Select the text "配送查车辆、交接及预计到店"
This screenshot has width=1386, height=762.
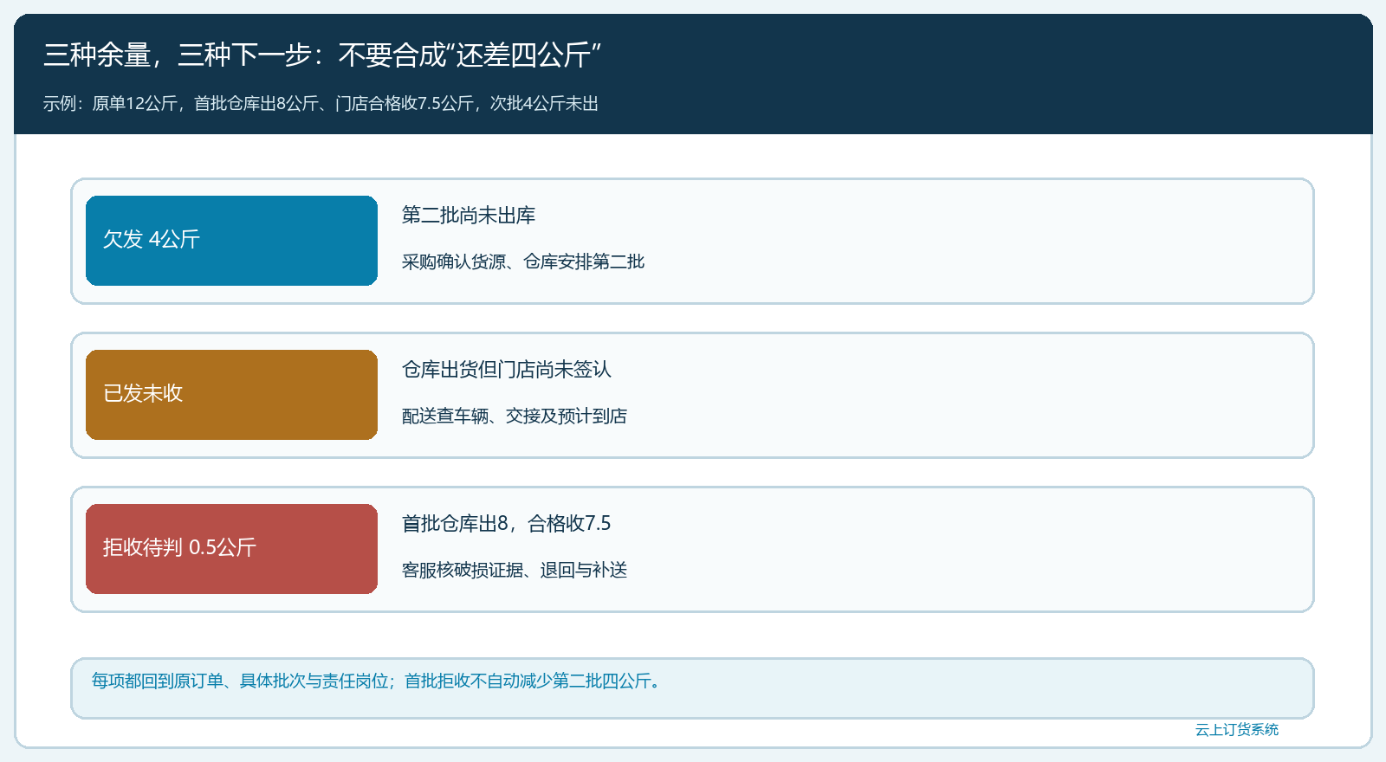[515, 416]
